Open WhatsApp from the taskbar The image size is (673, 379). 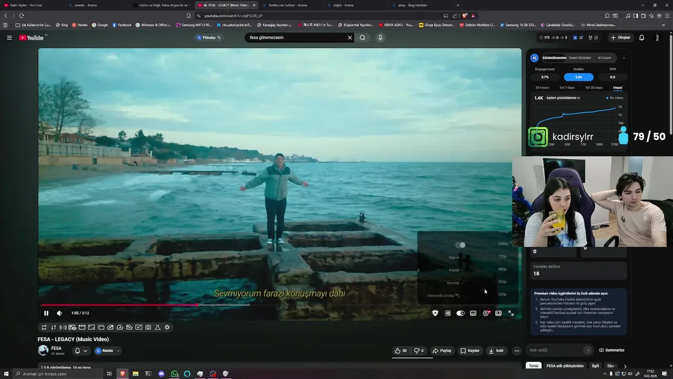pyautogui.click(x=175, y=374)
